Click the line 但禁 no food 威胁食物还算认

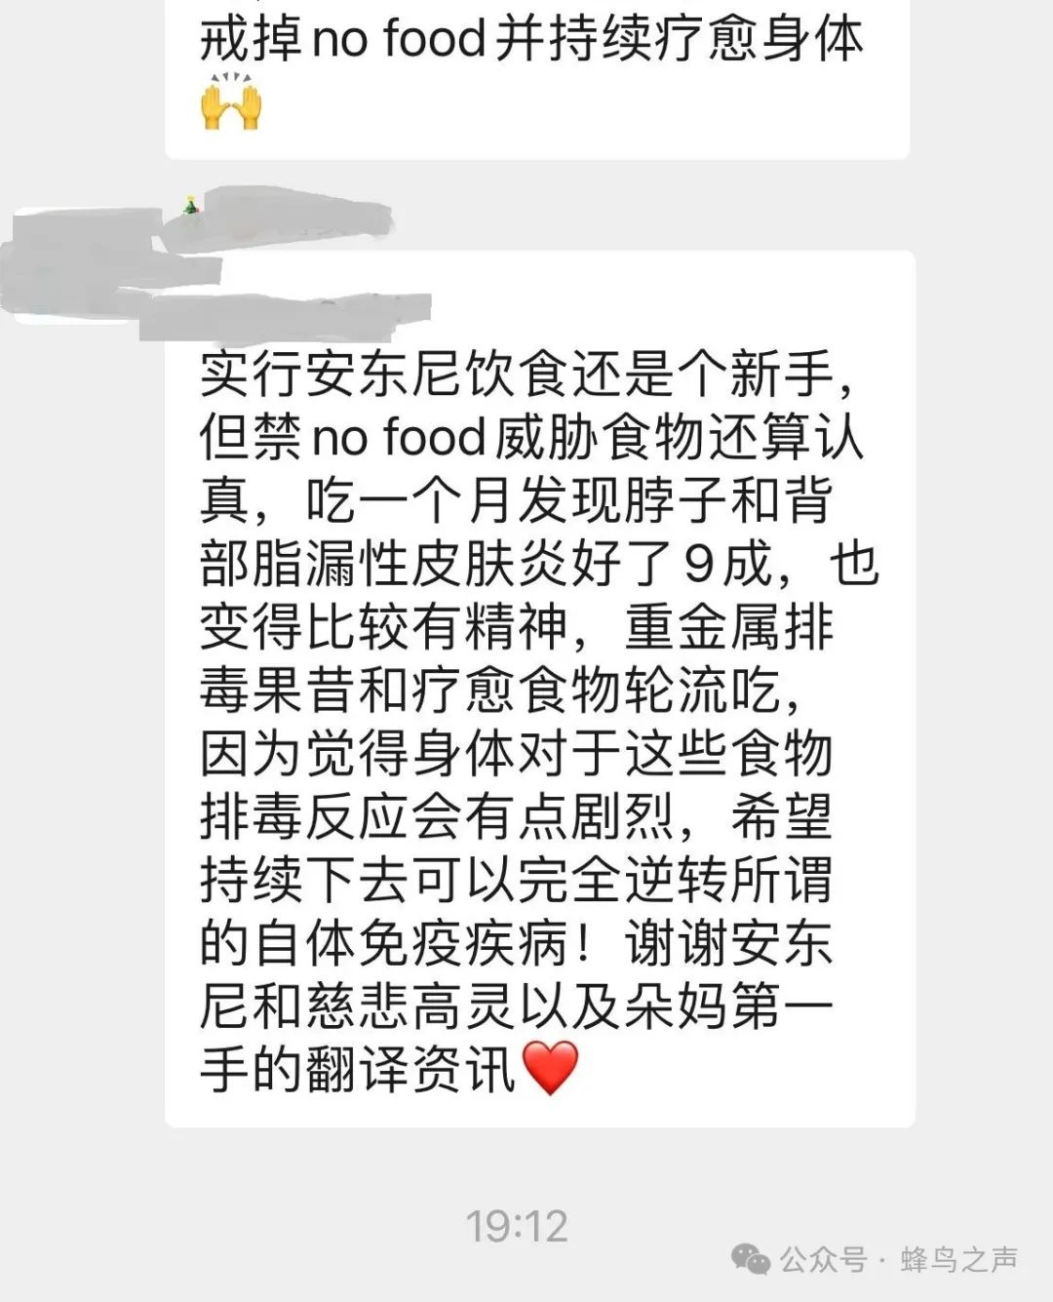click(x=531, y=437)
